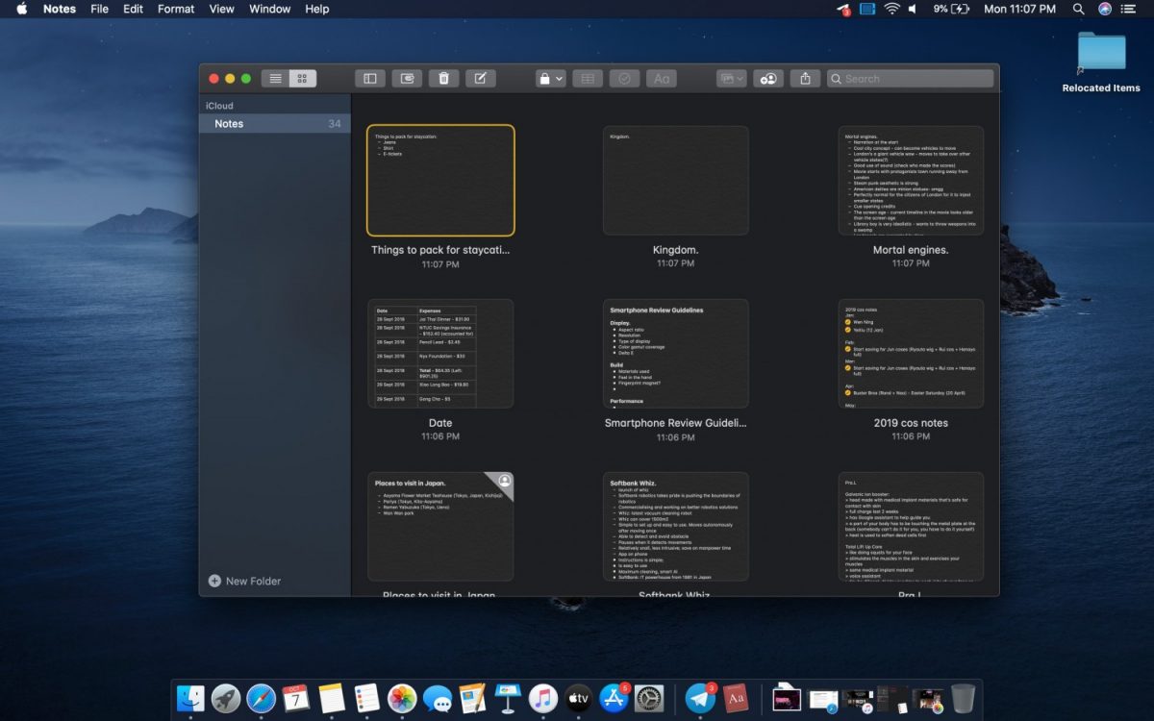The height and width of the screenshot is (721, 1154).
Task: Click the Spotlight search magnifier icon
Action: [x=1078, y=9]
